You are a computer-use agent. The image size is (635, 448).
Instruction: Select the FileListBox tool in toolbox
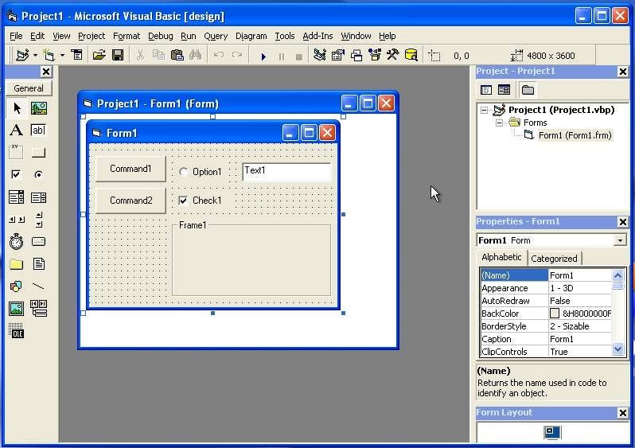(x=38, y=264)
